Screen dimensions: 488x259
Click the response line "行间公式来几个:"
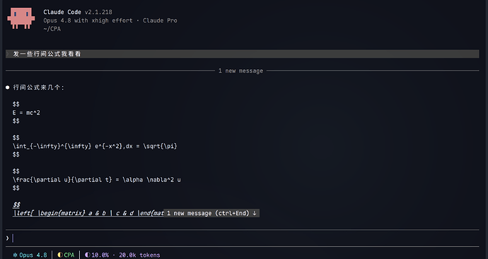38,88
